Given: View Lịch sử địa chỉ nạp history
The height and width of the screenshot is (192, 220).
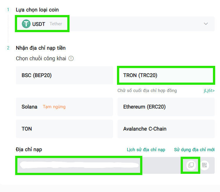Looking at the screenshot, I should point(146,150).
